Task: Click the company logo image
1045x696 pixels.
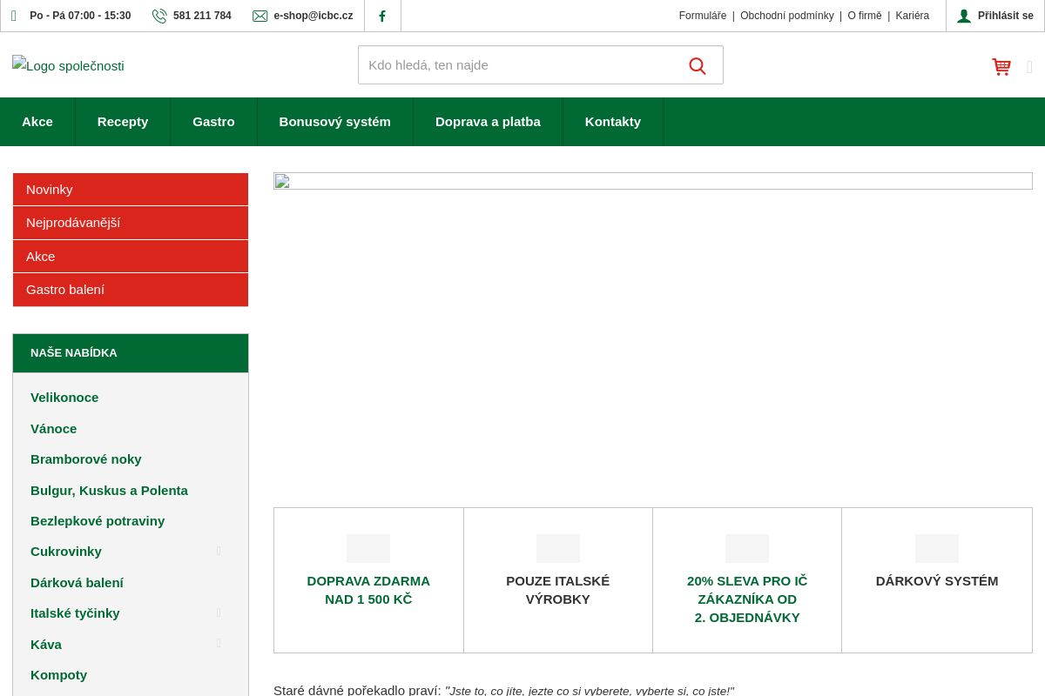Action: coord(68,66)
